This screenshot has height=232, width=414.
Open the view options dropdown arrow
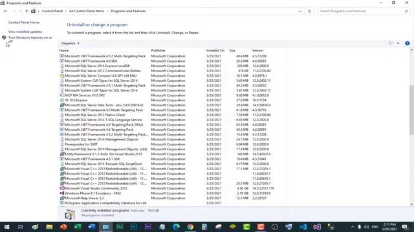coord(398,43)
